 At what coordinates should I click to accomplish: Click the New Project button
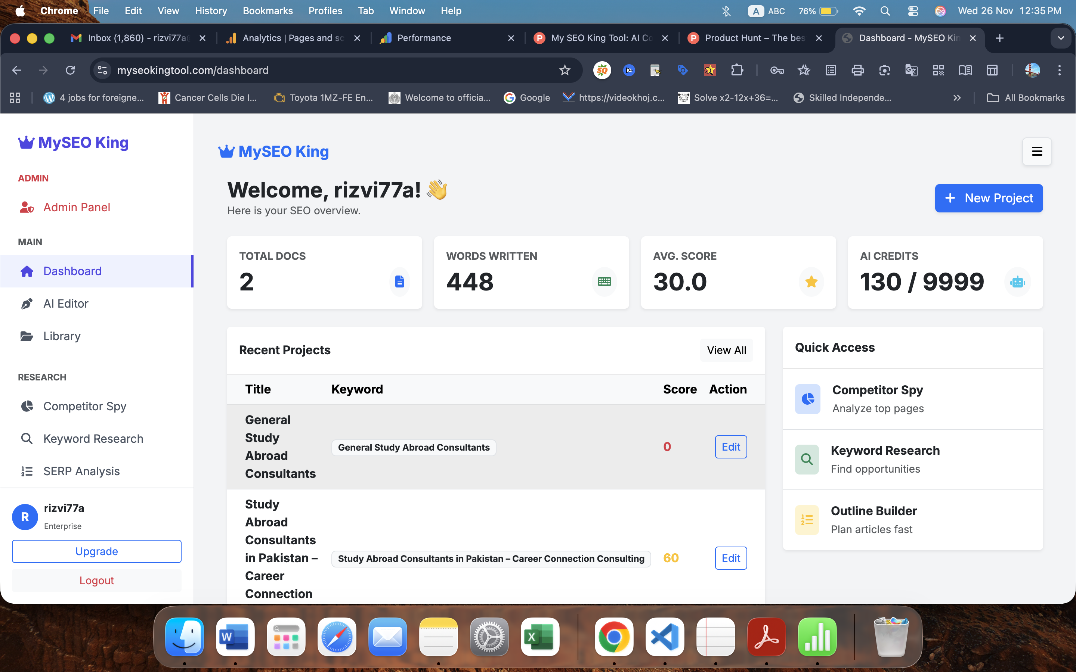coord(989,198)
